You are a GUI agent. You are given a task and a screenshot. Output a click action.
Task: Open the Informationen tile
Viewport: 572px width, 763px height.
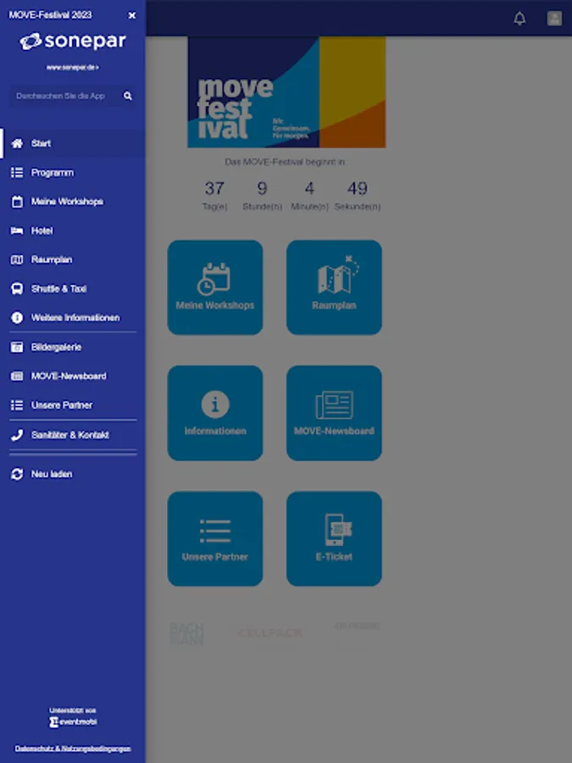coord(215,413)
